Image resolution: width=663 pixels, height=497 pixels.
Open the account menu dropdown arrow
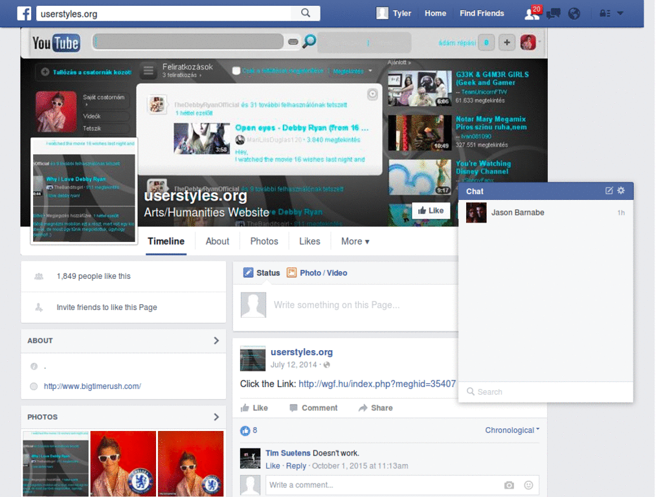(x=620, y=13)
